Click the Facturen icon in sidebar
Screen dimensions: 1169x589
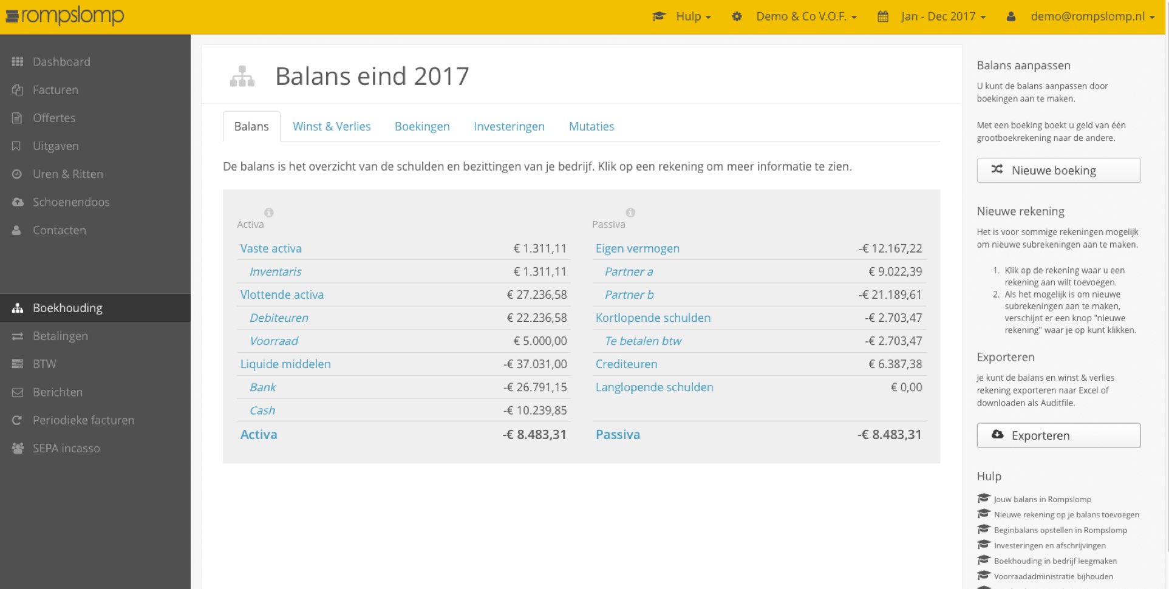(x=18, y=90)
